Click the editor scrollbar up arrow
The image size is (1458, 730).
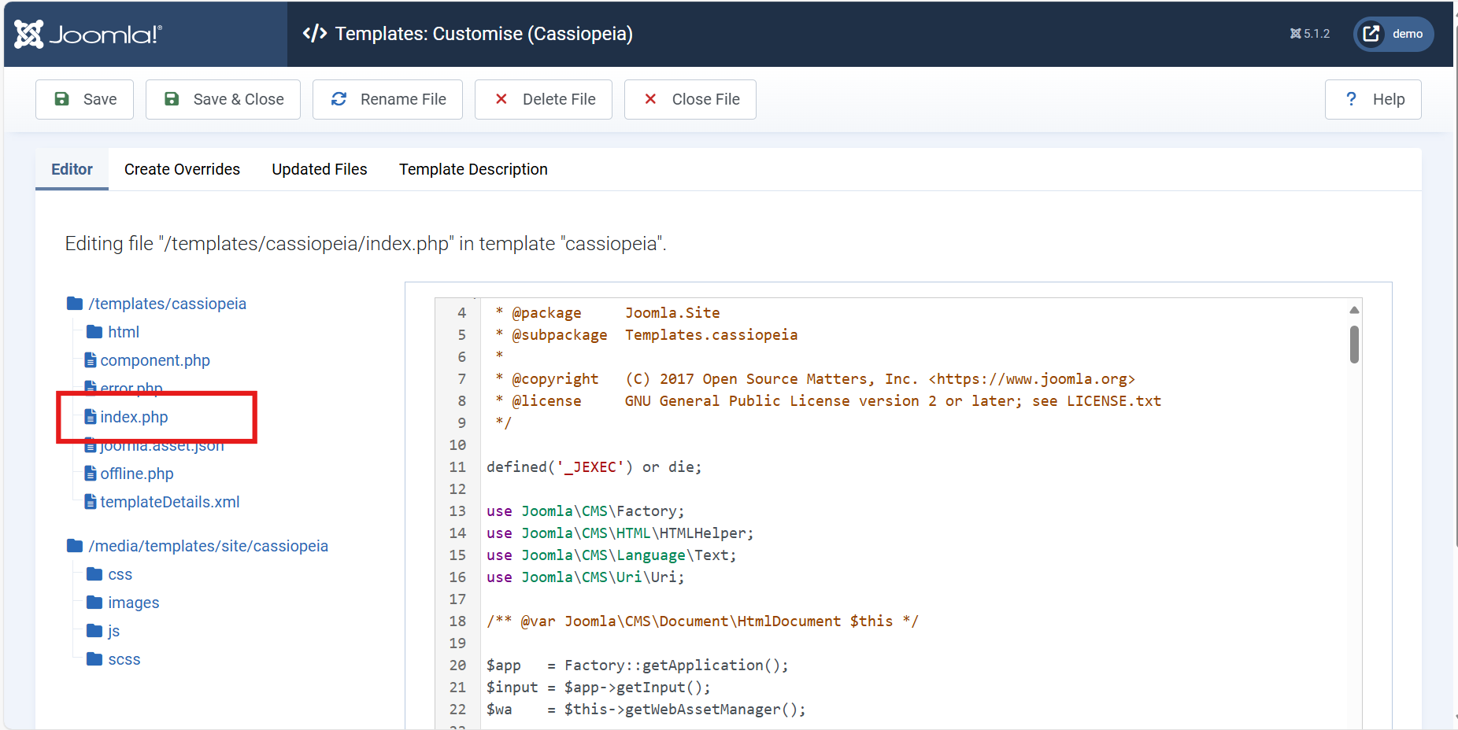tap(1354, 310)
